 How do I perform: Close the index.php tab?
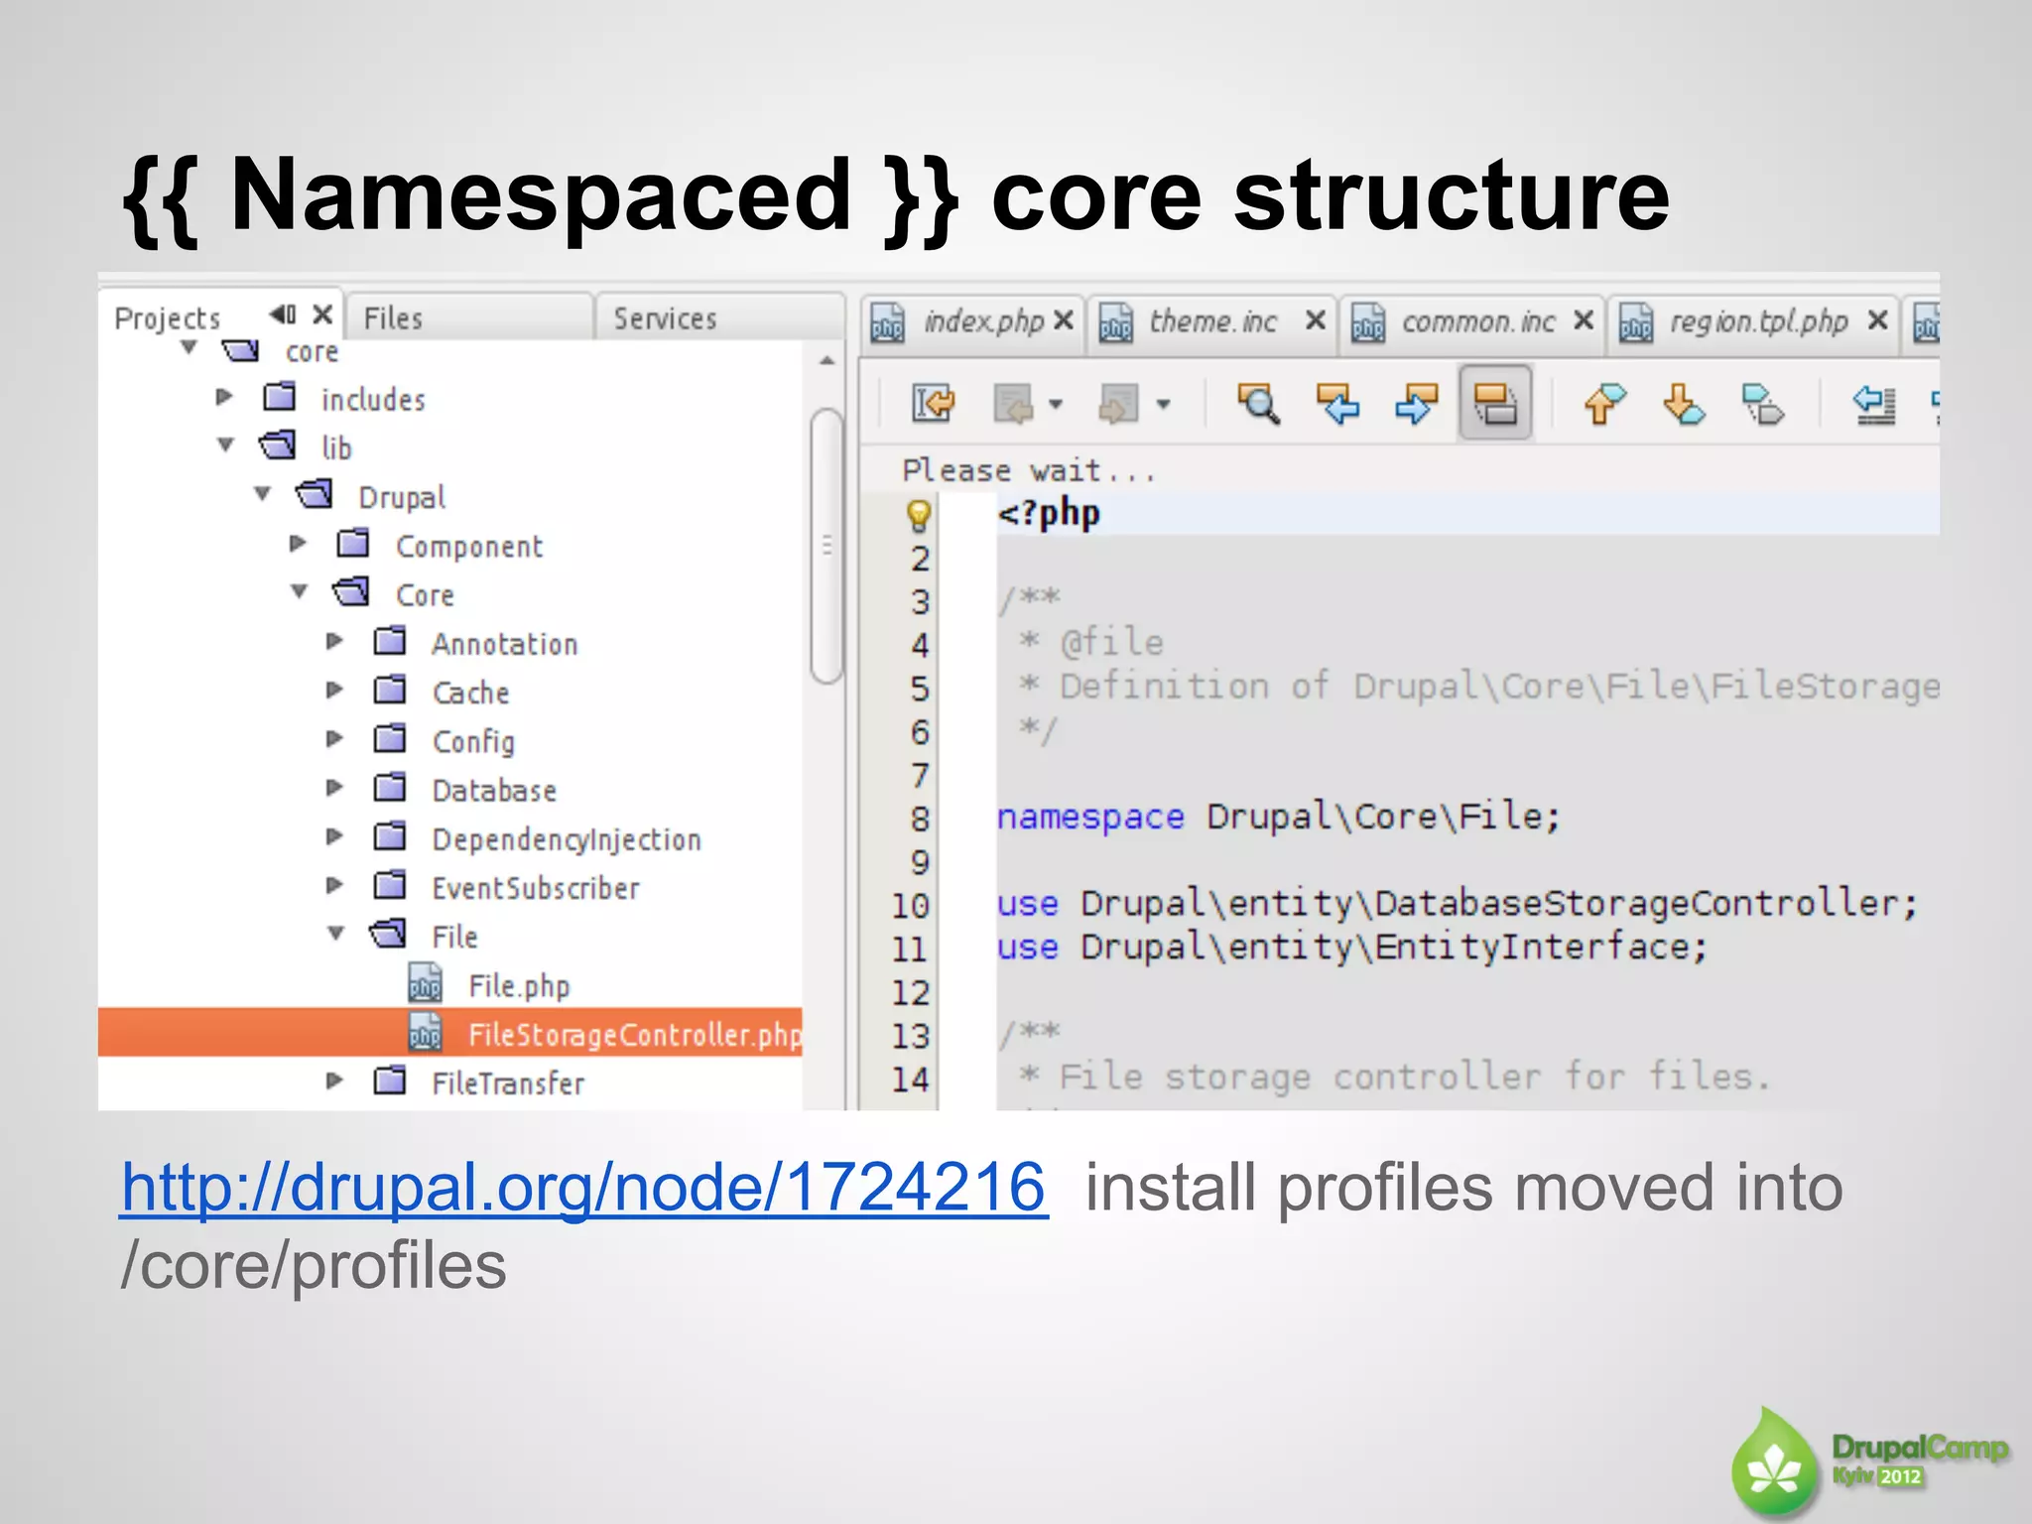click(x=1064, y=320)
